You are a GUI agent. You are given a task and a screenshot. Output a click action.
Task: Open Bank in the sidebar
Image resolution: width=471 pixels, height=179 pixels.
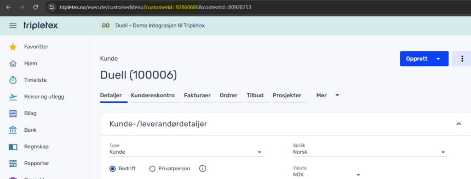pos(30,130)
